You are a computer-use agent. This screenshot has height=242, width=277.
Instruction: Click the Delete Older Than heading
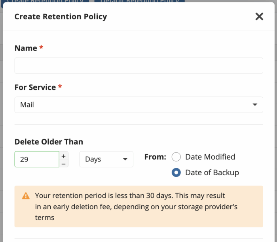point(49,142)
